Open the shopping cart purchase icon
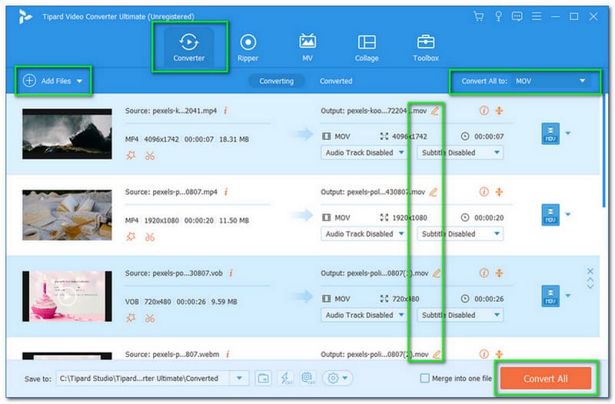The height and width of the screenshot is (404, 615). click(x=478, y=16)
